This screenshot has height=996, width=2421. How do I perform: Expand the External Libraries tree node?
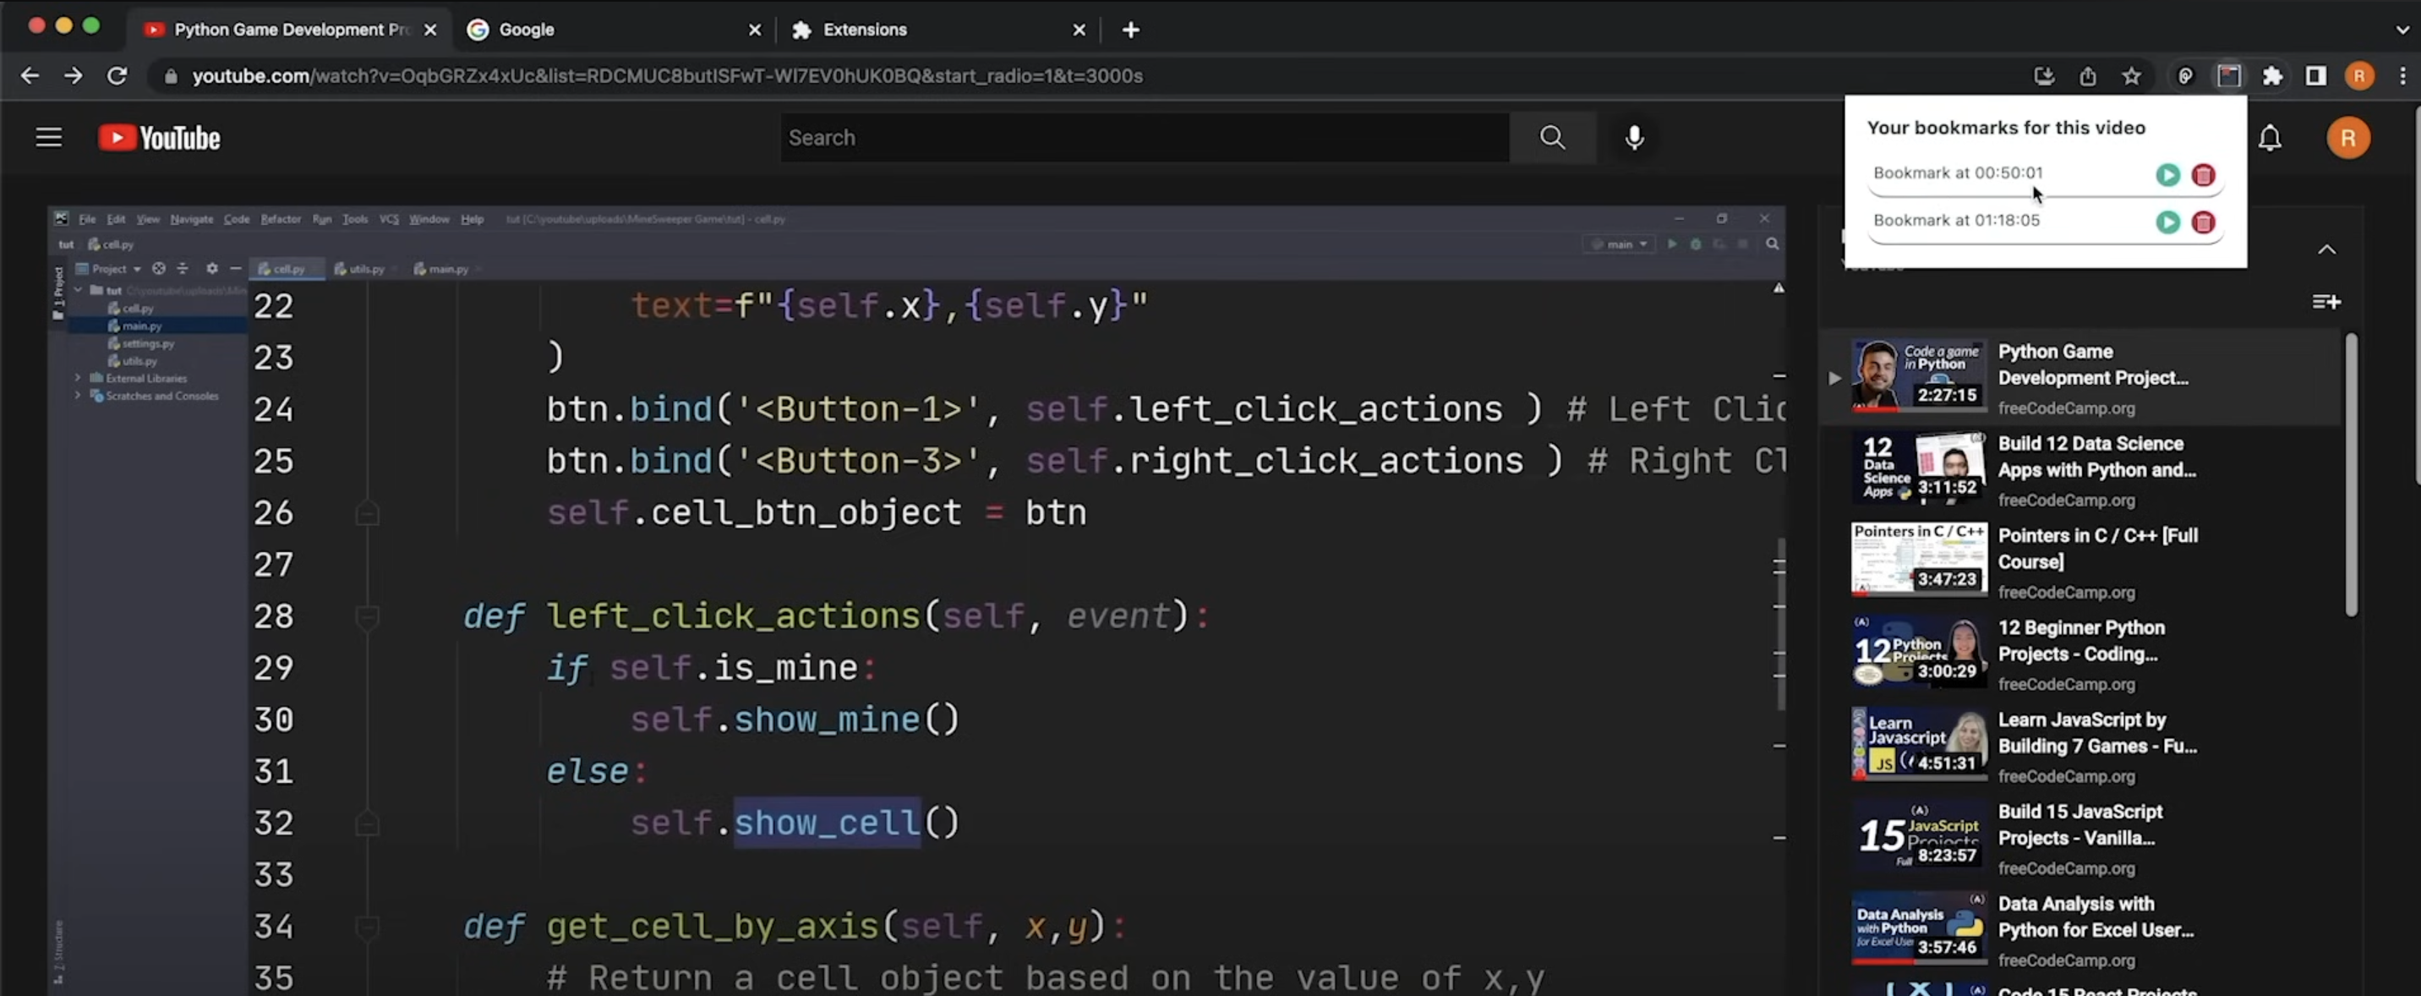[x=78, y=378]
